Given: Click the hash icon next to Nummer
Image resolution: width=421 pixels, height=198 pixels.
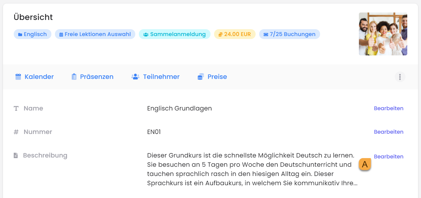Looking at the screenshot, I should tap(16, 132).
